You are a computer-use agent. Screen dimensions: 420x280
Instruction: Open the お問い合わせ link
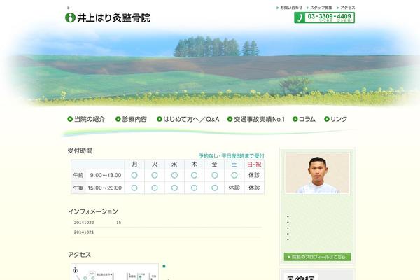tap(291, 8)
